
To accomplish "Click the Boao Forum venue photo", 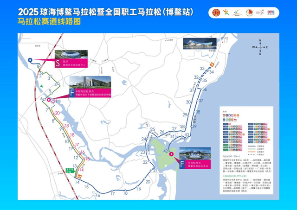I will coord(195,153).
